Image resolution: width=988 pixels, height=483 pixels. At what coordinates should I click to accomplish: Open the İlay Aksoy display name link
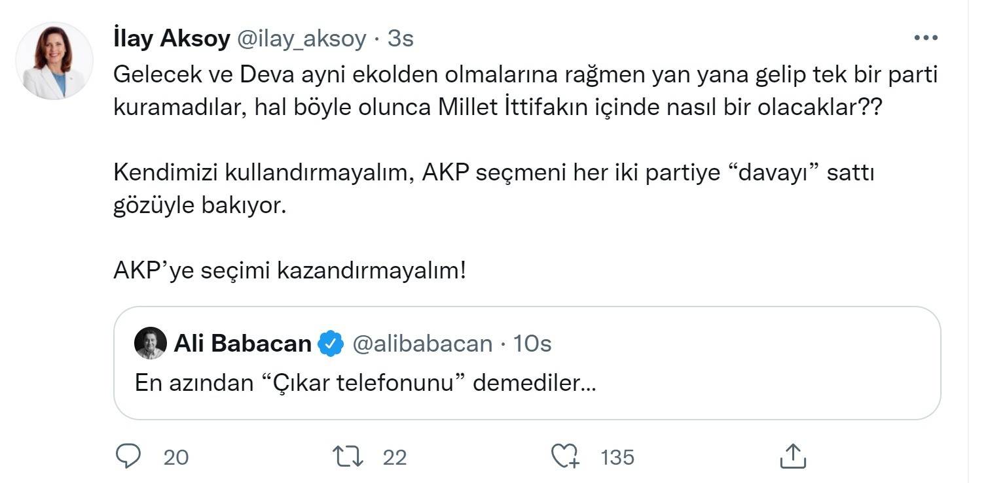coord(172,39)
